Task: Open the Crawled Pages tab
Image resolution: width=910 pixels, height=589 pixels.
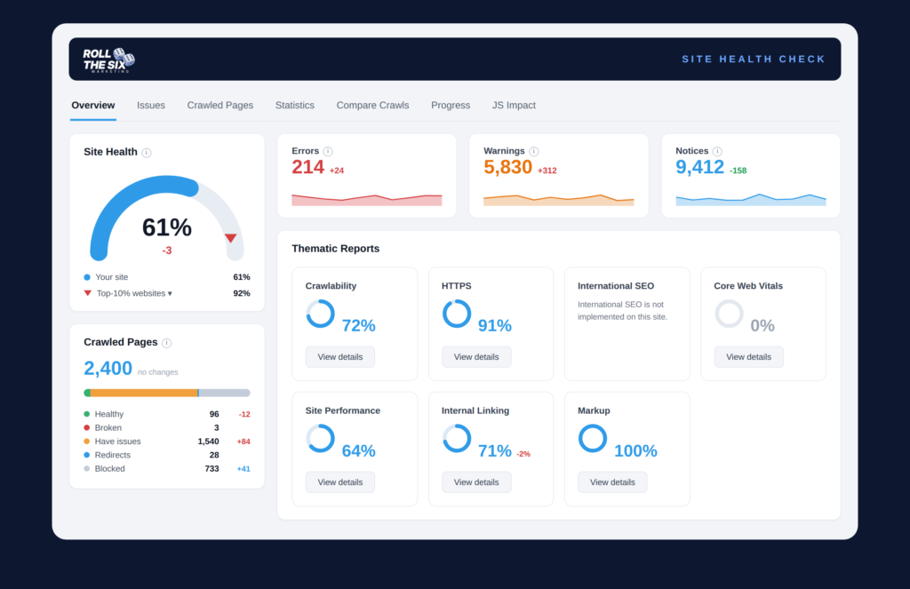Action: [220, 106]
